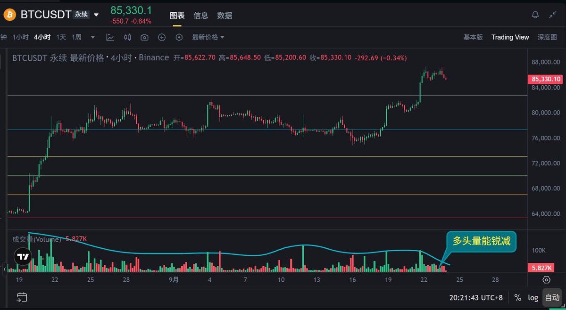Click the TradingView logo on the chart
566x310 pixels.
click(22, 257)
